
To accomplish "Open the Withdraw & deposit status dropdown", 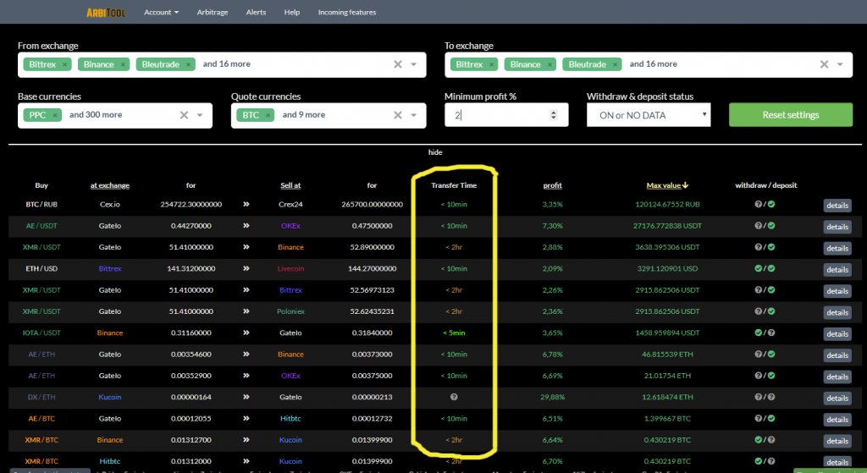I will (648, 115).
